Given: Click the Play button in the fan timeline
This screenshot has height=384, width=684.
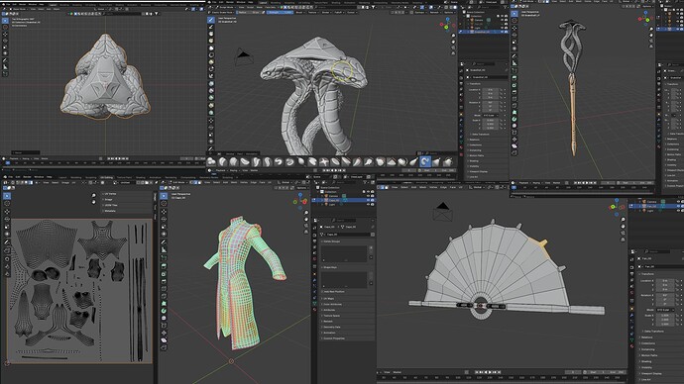Looking at the screenshot, I should point(491,372).
